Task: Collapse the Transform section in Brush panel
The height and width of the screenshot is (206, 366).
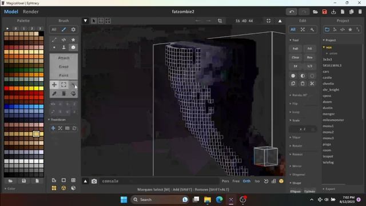Action: tap(57, 120)
